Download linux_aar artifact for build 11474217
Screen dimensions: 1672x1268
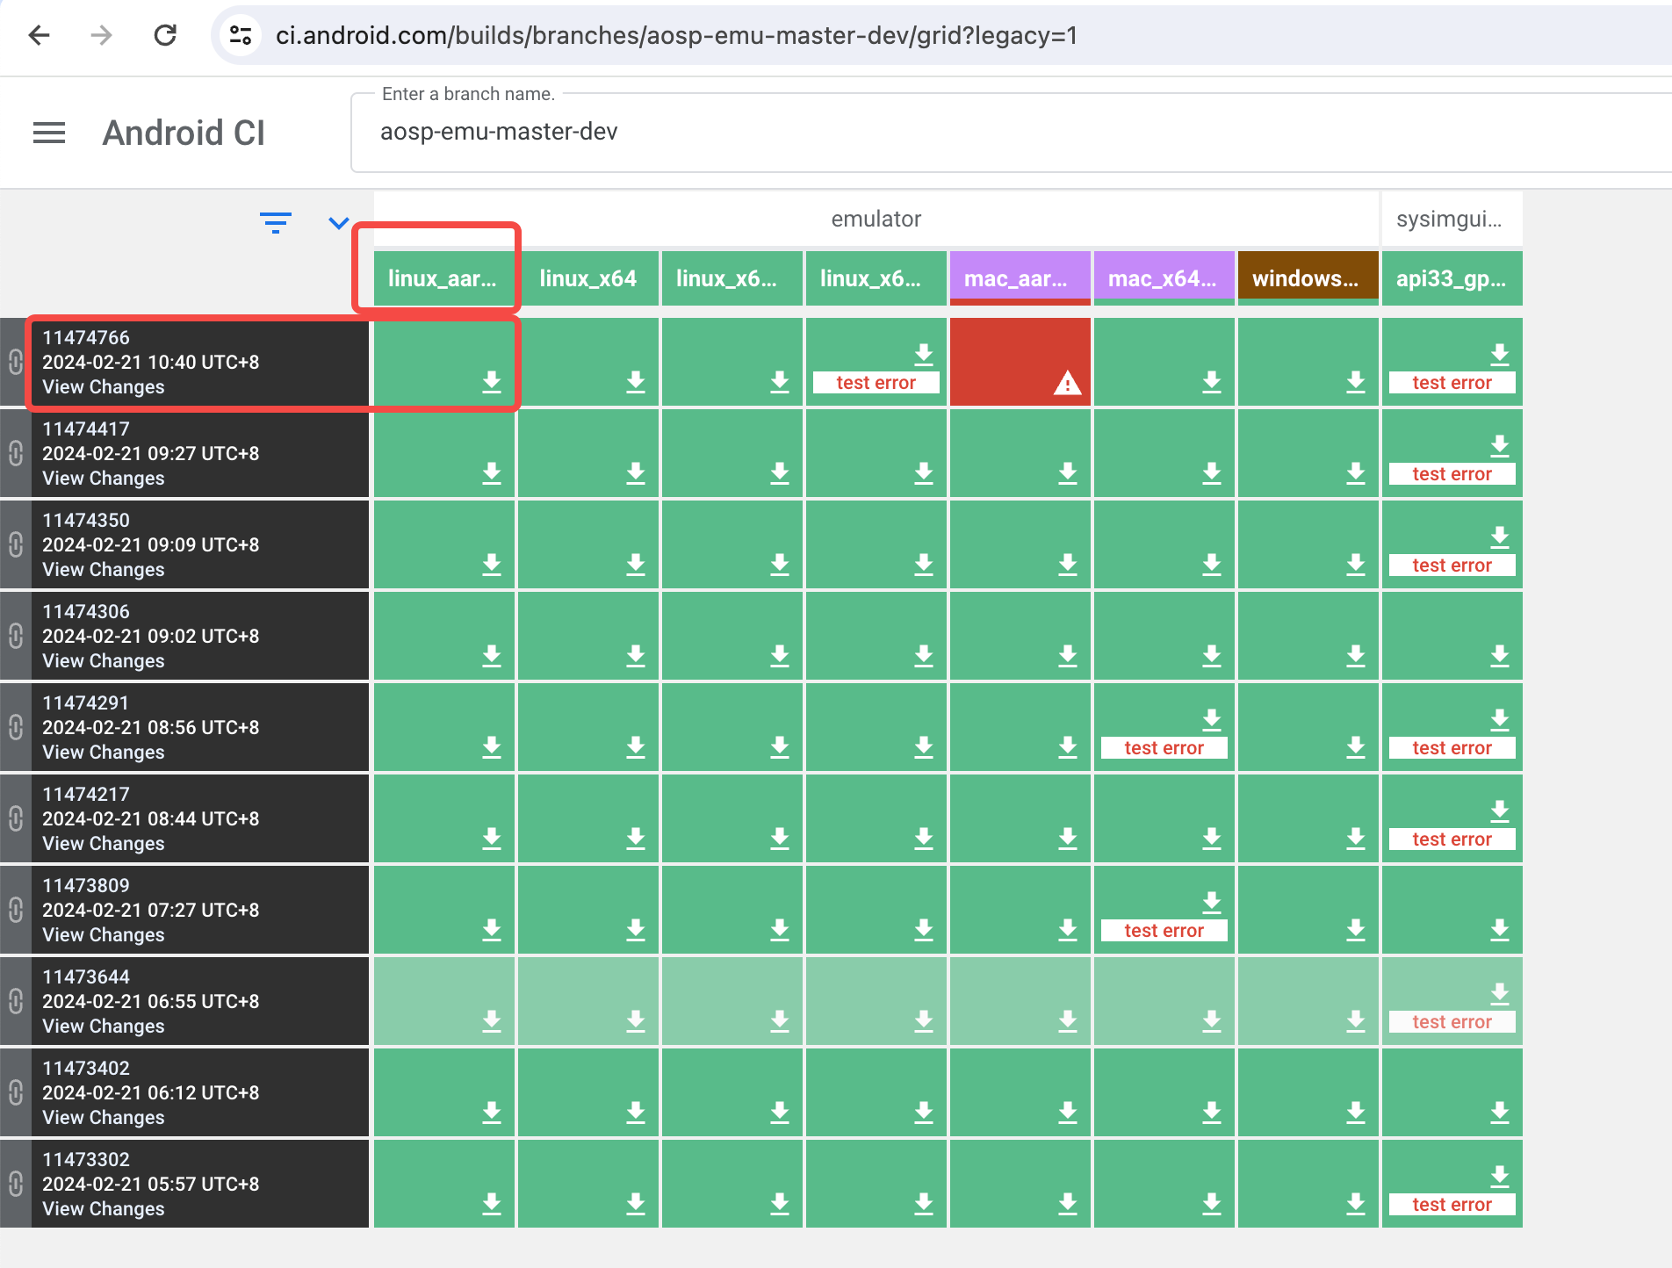click(x=492, y=838)
